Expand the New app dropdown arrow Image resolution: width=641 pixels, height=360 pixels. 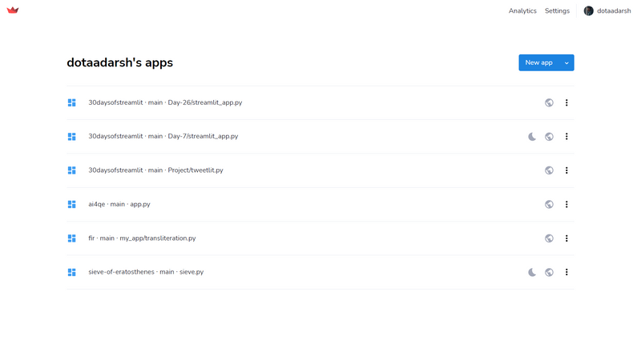(566, 62)
